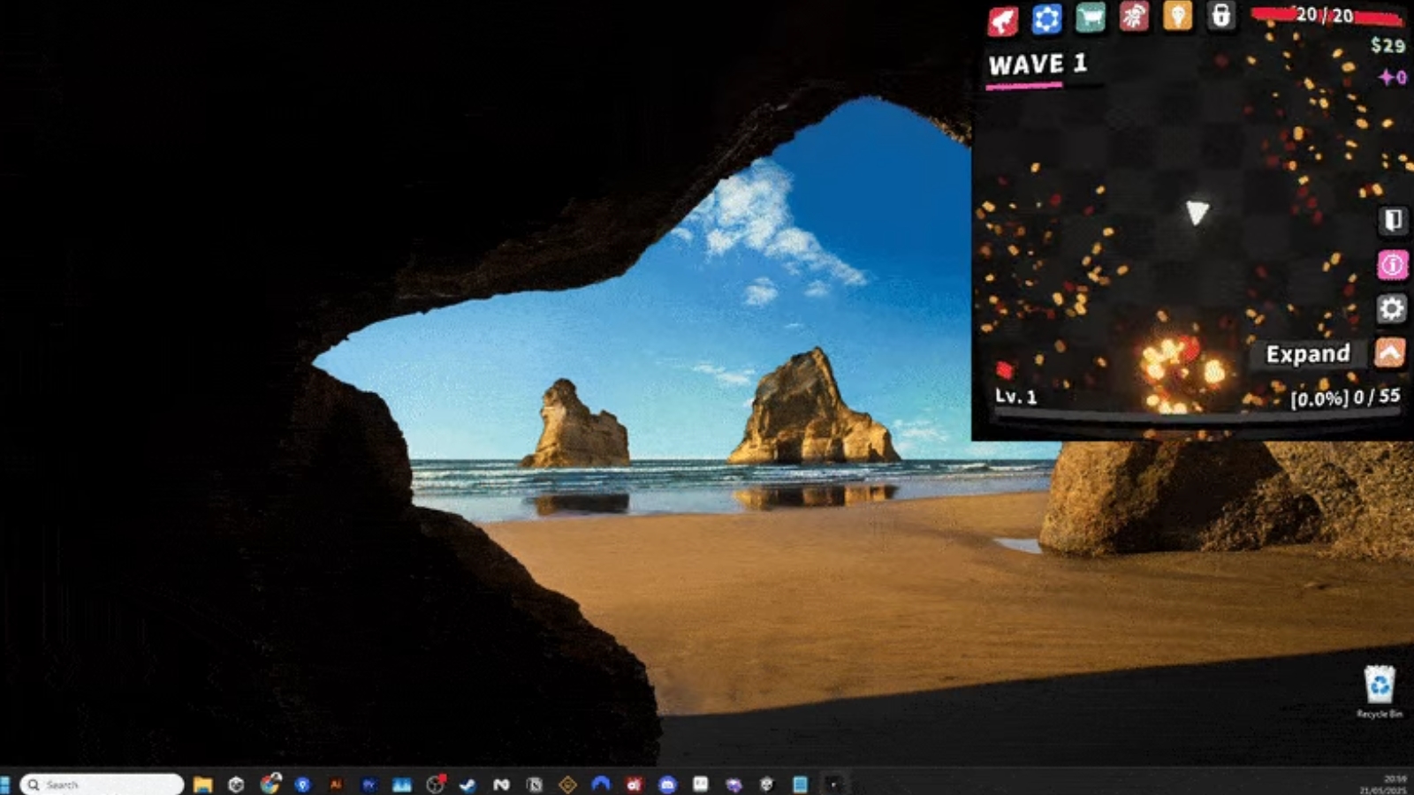Open File Explorer from the taskbar
The image size is (1414, 795).
[203, 784]
